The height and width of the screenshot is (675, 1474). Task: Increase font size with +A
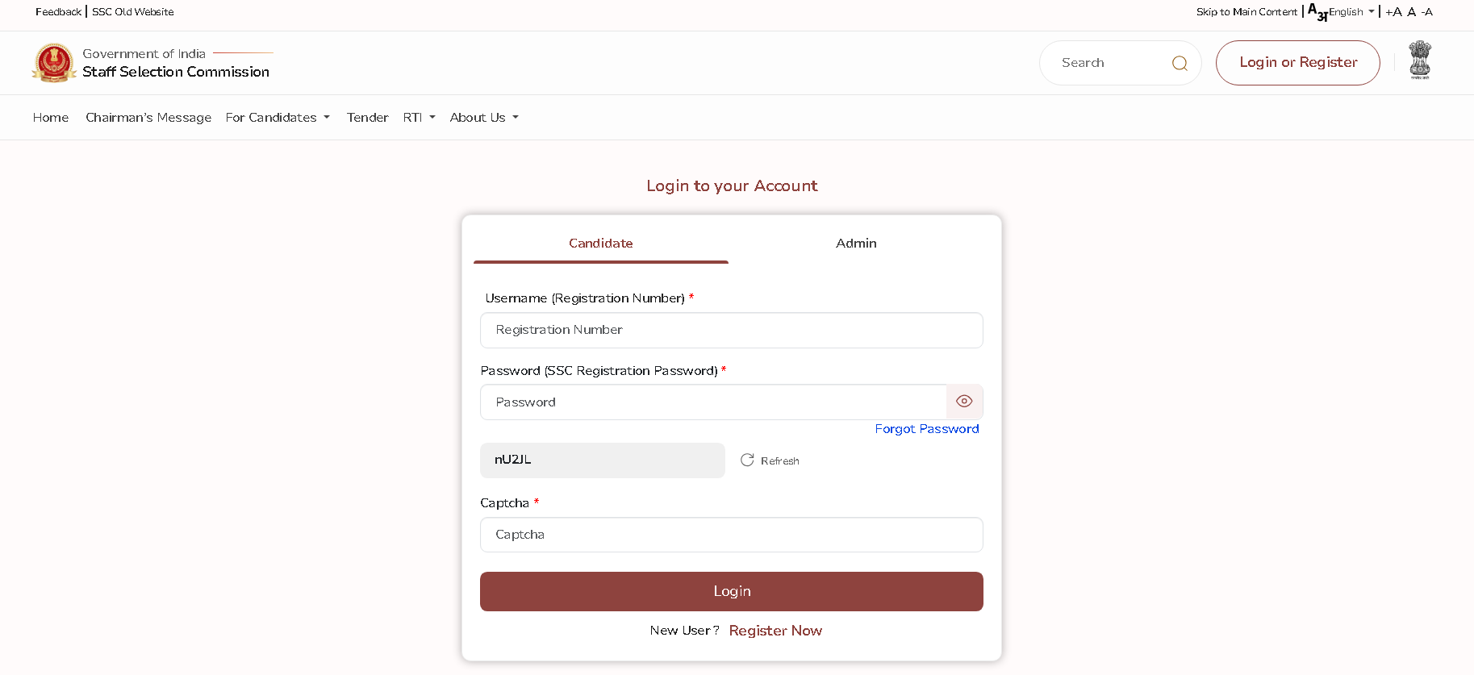1393,12
